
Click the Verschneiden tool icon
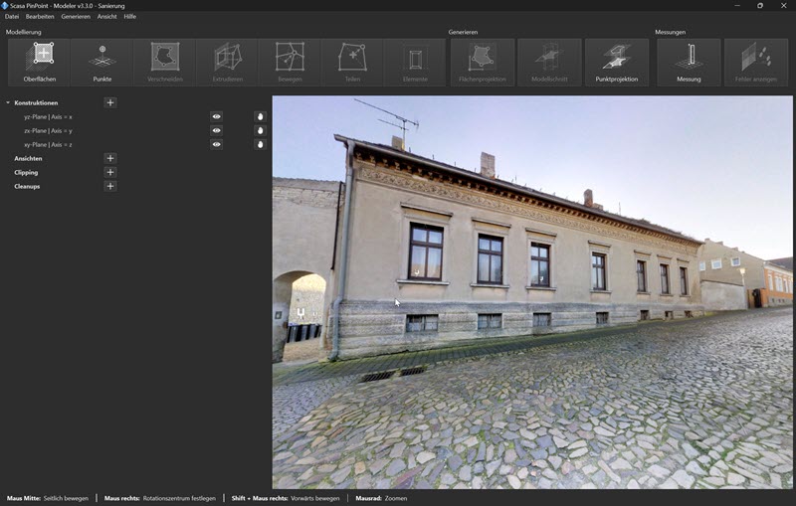[165, 63]
